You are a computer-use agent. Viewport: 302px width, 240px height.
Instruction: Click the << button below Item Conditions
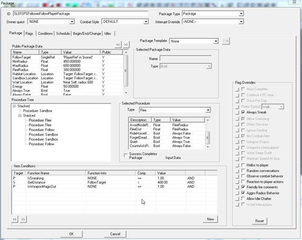pos(15,219)
